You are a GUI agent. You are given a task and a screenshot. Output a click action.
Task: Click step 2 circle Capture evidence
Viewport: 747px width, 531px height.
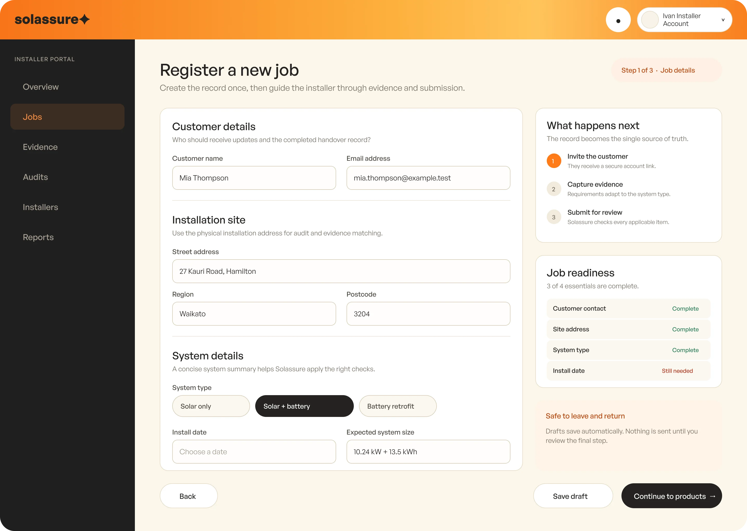pos(554,189)
